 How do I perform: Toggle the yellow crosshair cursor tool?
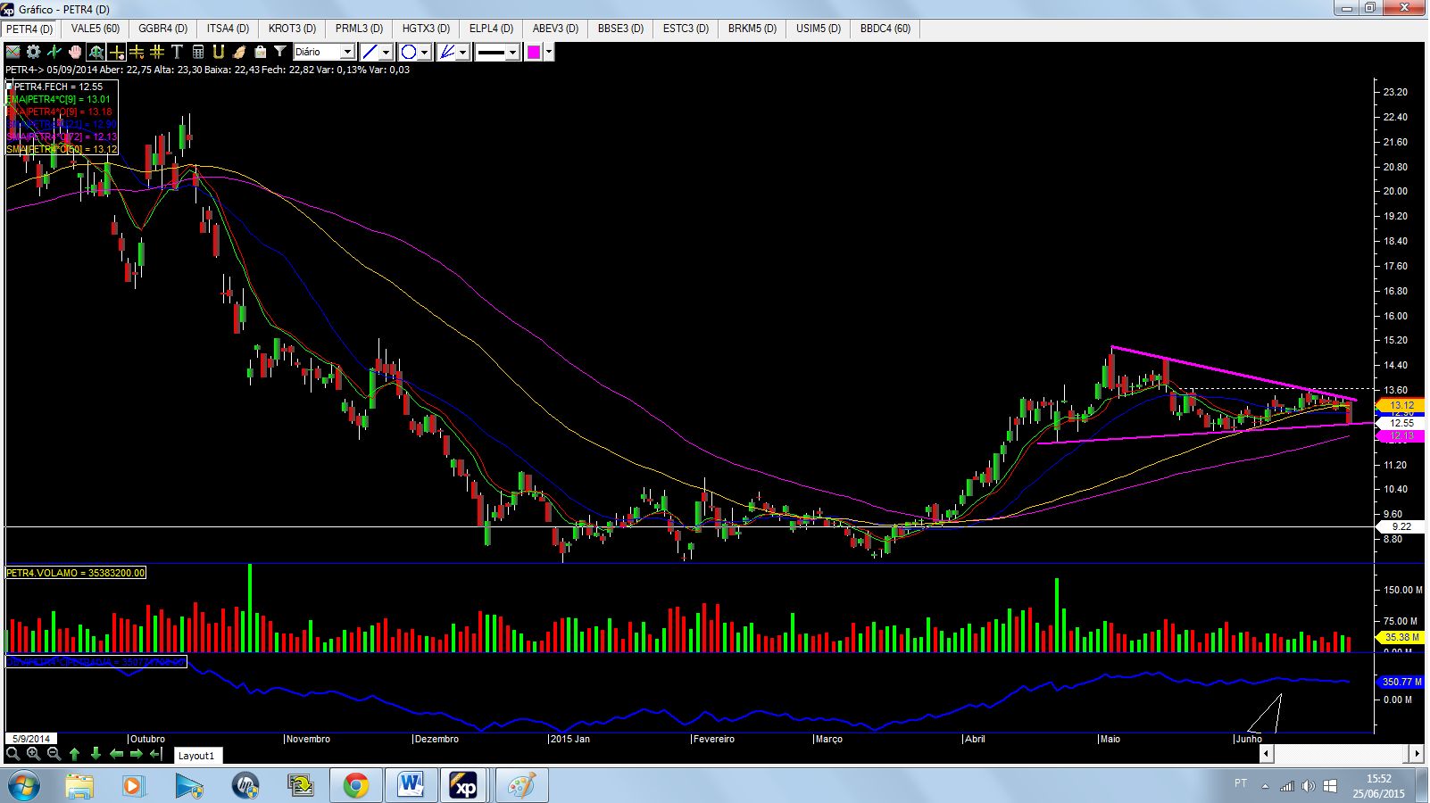click(x=116, y=52)
